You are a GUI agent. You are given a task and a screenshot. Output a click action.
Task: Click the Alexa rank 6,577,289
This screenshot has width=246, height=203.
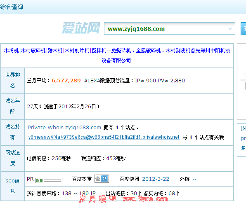66,81
